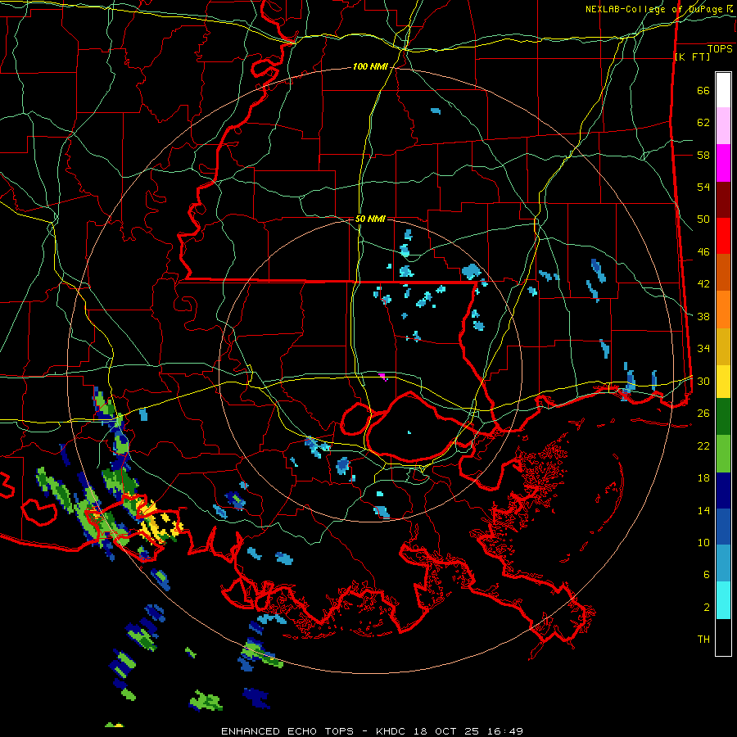Click the navy blue legend swatch

(723, 491)
